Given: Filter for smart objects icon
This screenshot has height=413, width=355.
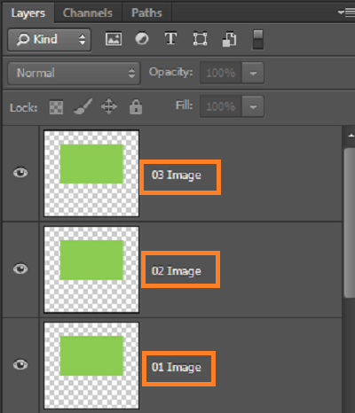Looking at the screenshot, I should (229, 39).
